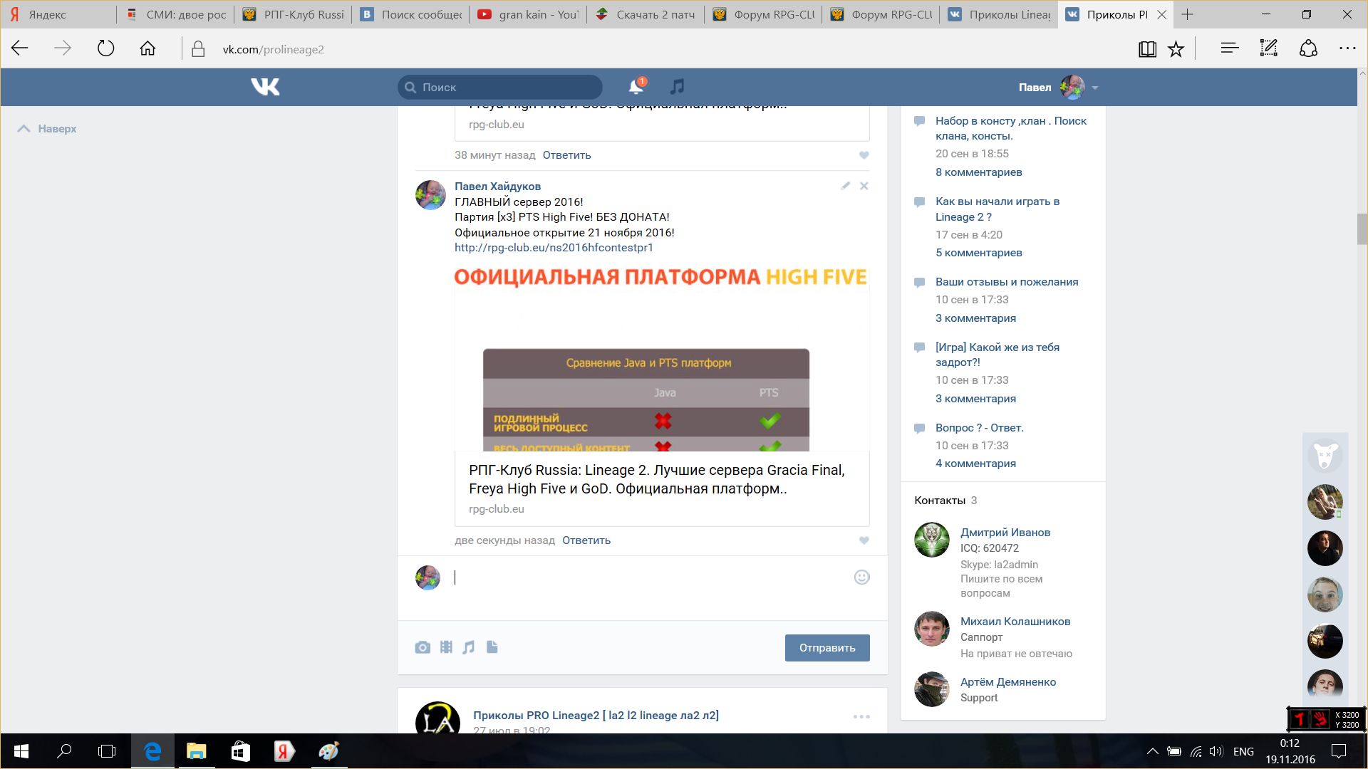The image size is (1368, 769).
Task: Show hidden system tray icons
Action: 1152,751
